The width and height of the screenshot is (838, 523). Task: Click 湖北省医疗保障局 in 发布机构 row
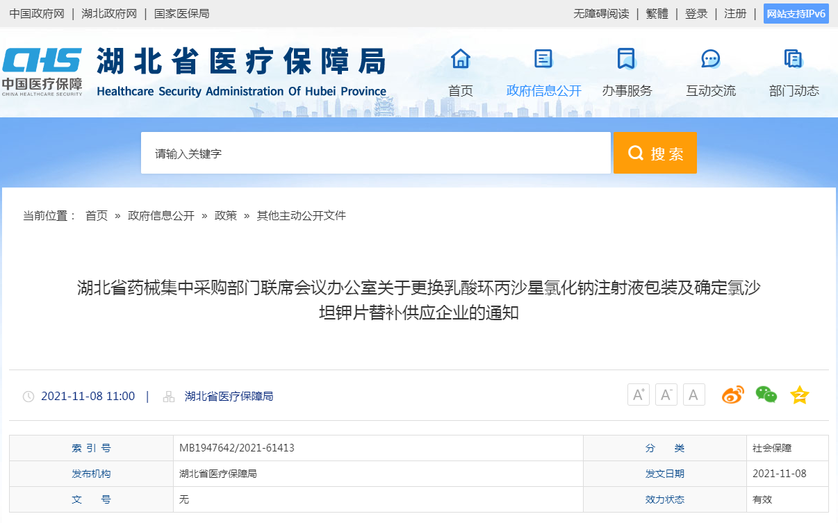tap(218, 474)
